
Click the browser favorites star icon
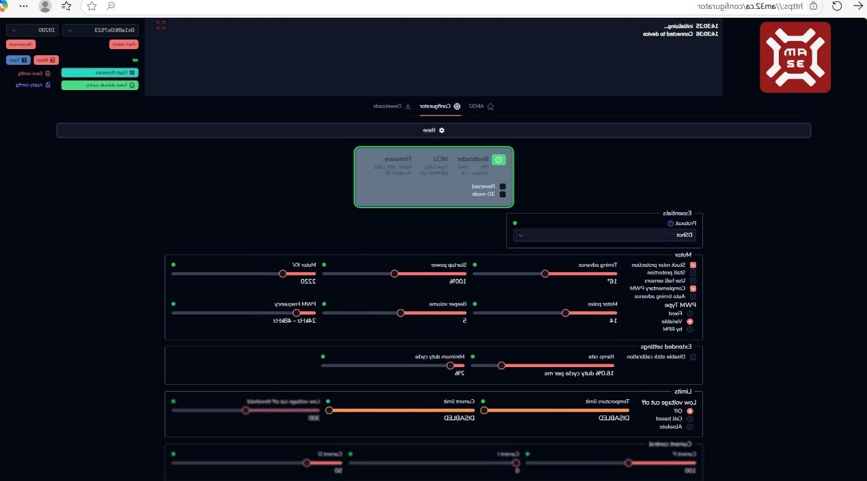92,6
